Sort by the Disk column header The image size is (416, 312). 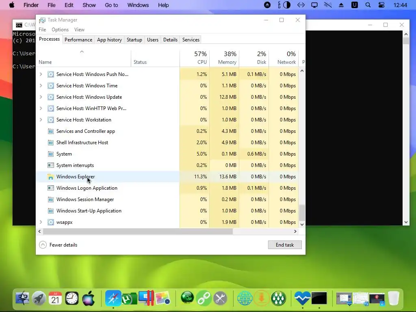click(x=254, y=58)
